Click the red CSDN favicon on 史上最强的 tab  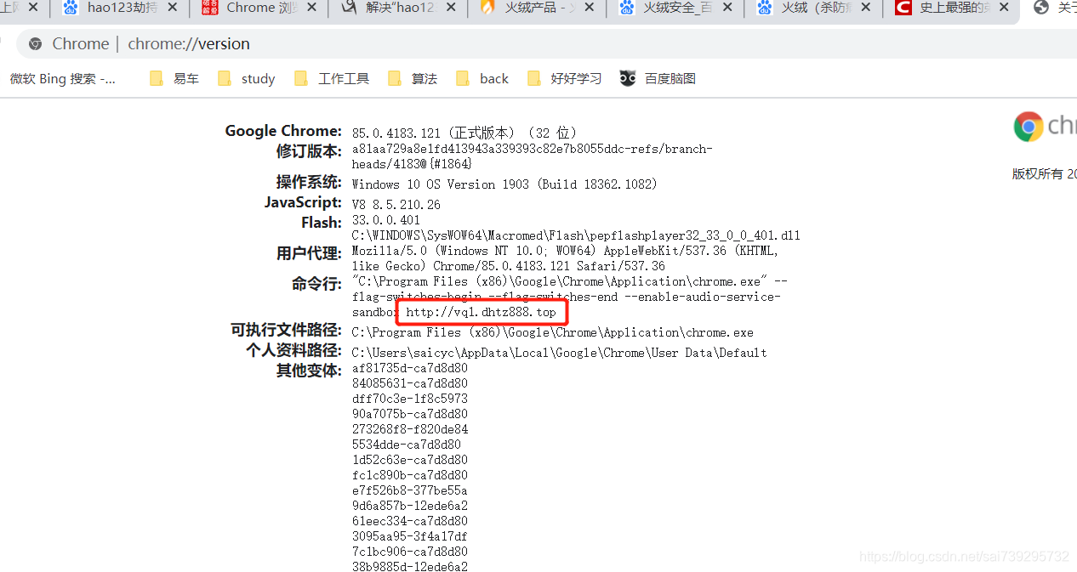903,8
